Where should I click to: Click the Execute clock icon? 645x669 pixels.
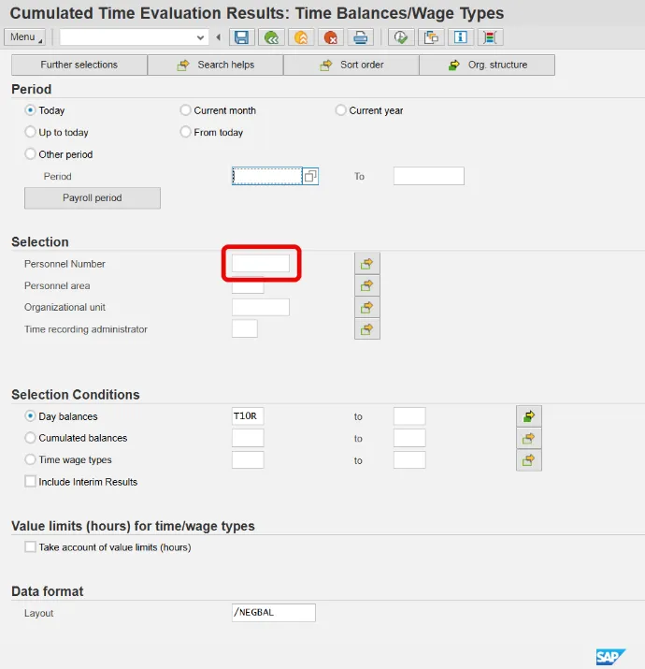pos(401,37)
